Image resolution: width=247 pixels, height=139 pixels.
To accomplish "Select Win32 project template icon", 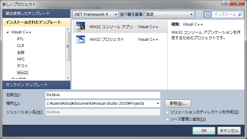I will pos(81,40).
